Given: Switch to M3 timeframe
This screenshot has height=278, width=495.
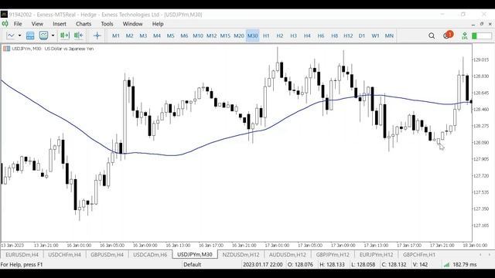Looking at the screenshot, I should click(143, 36).
